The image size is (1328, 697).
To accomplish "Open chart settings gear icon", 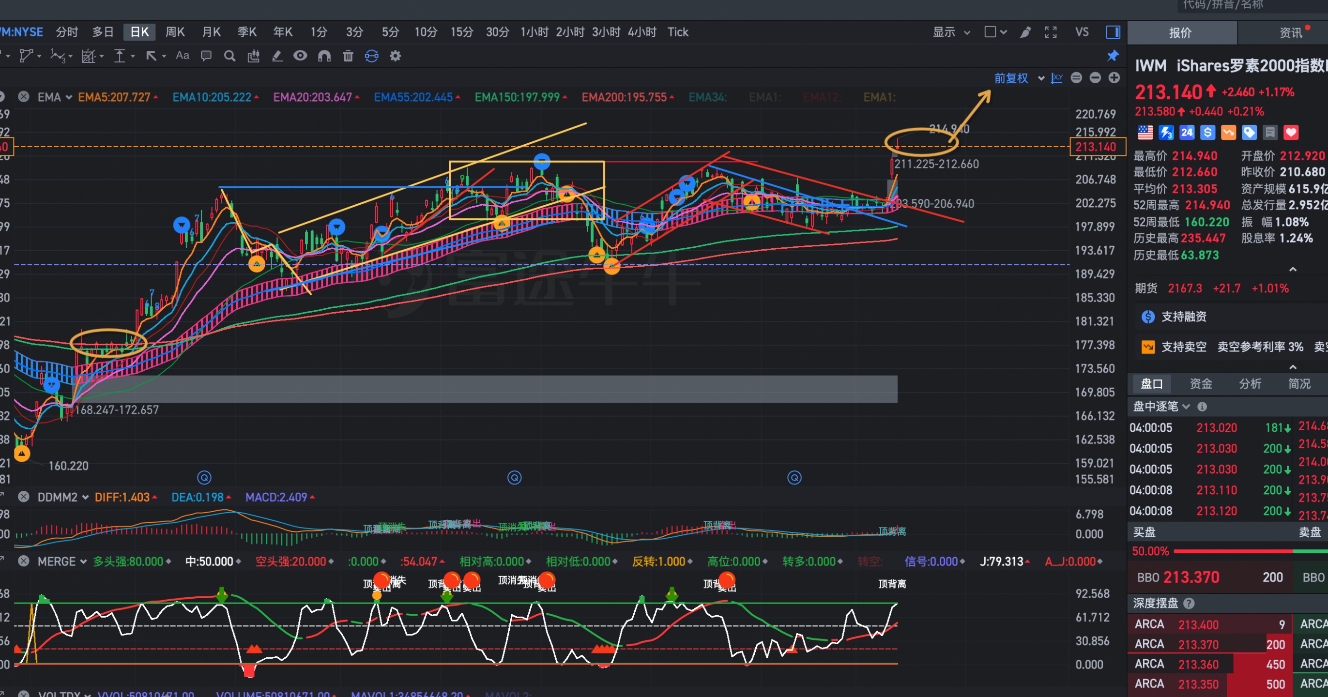I will 396,56.
